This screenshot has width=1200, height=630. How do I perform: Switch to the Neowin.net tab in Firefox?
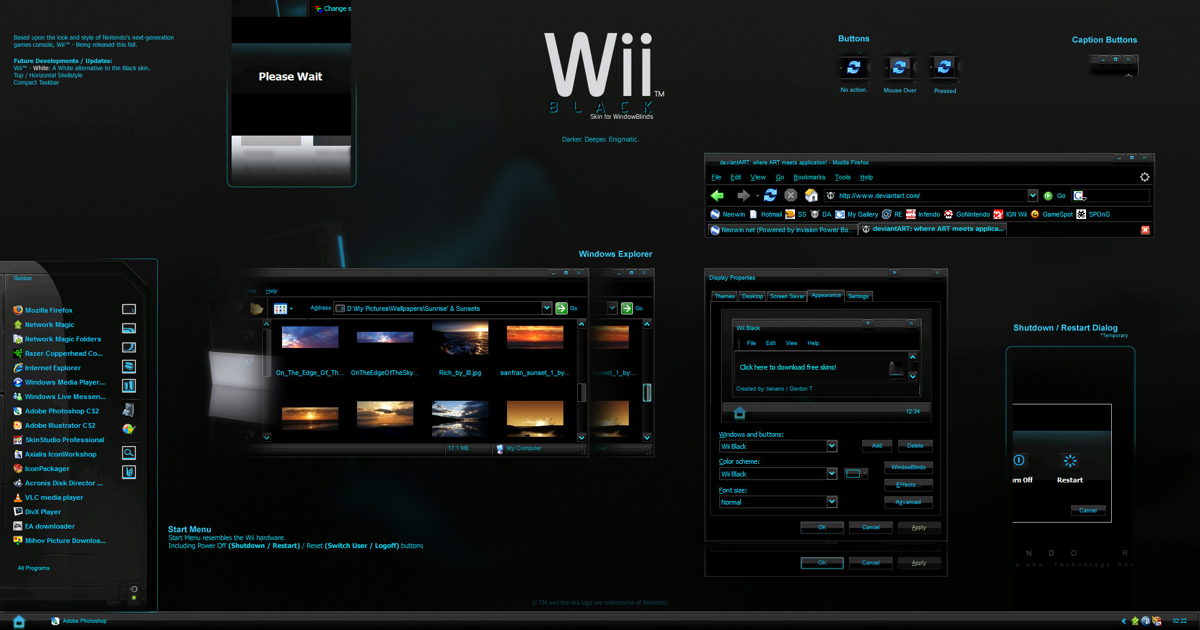pos(782,230)
